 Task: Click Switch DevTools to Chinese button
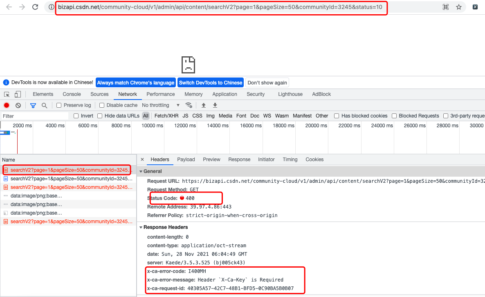coord(211,82)
